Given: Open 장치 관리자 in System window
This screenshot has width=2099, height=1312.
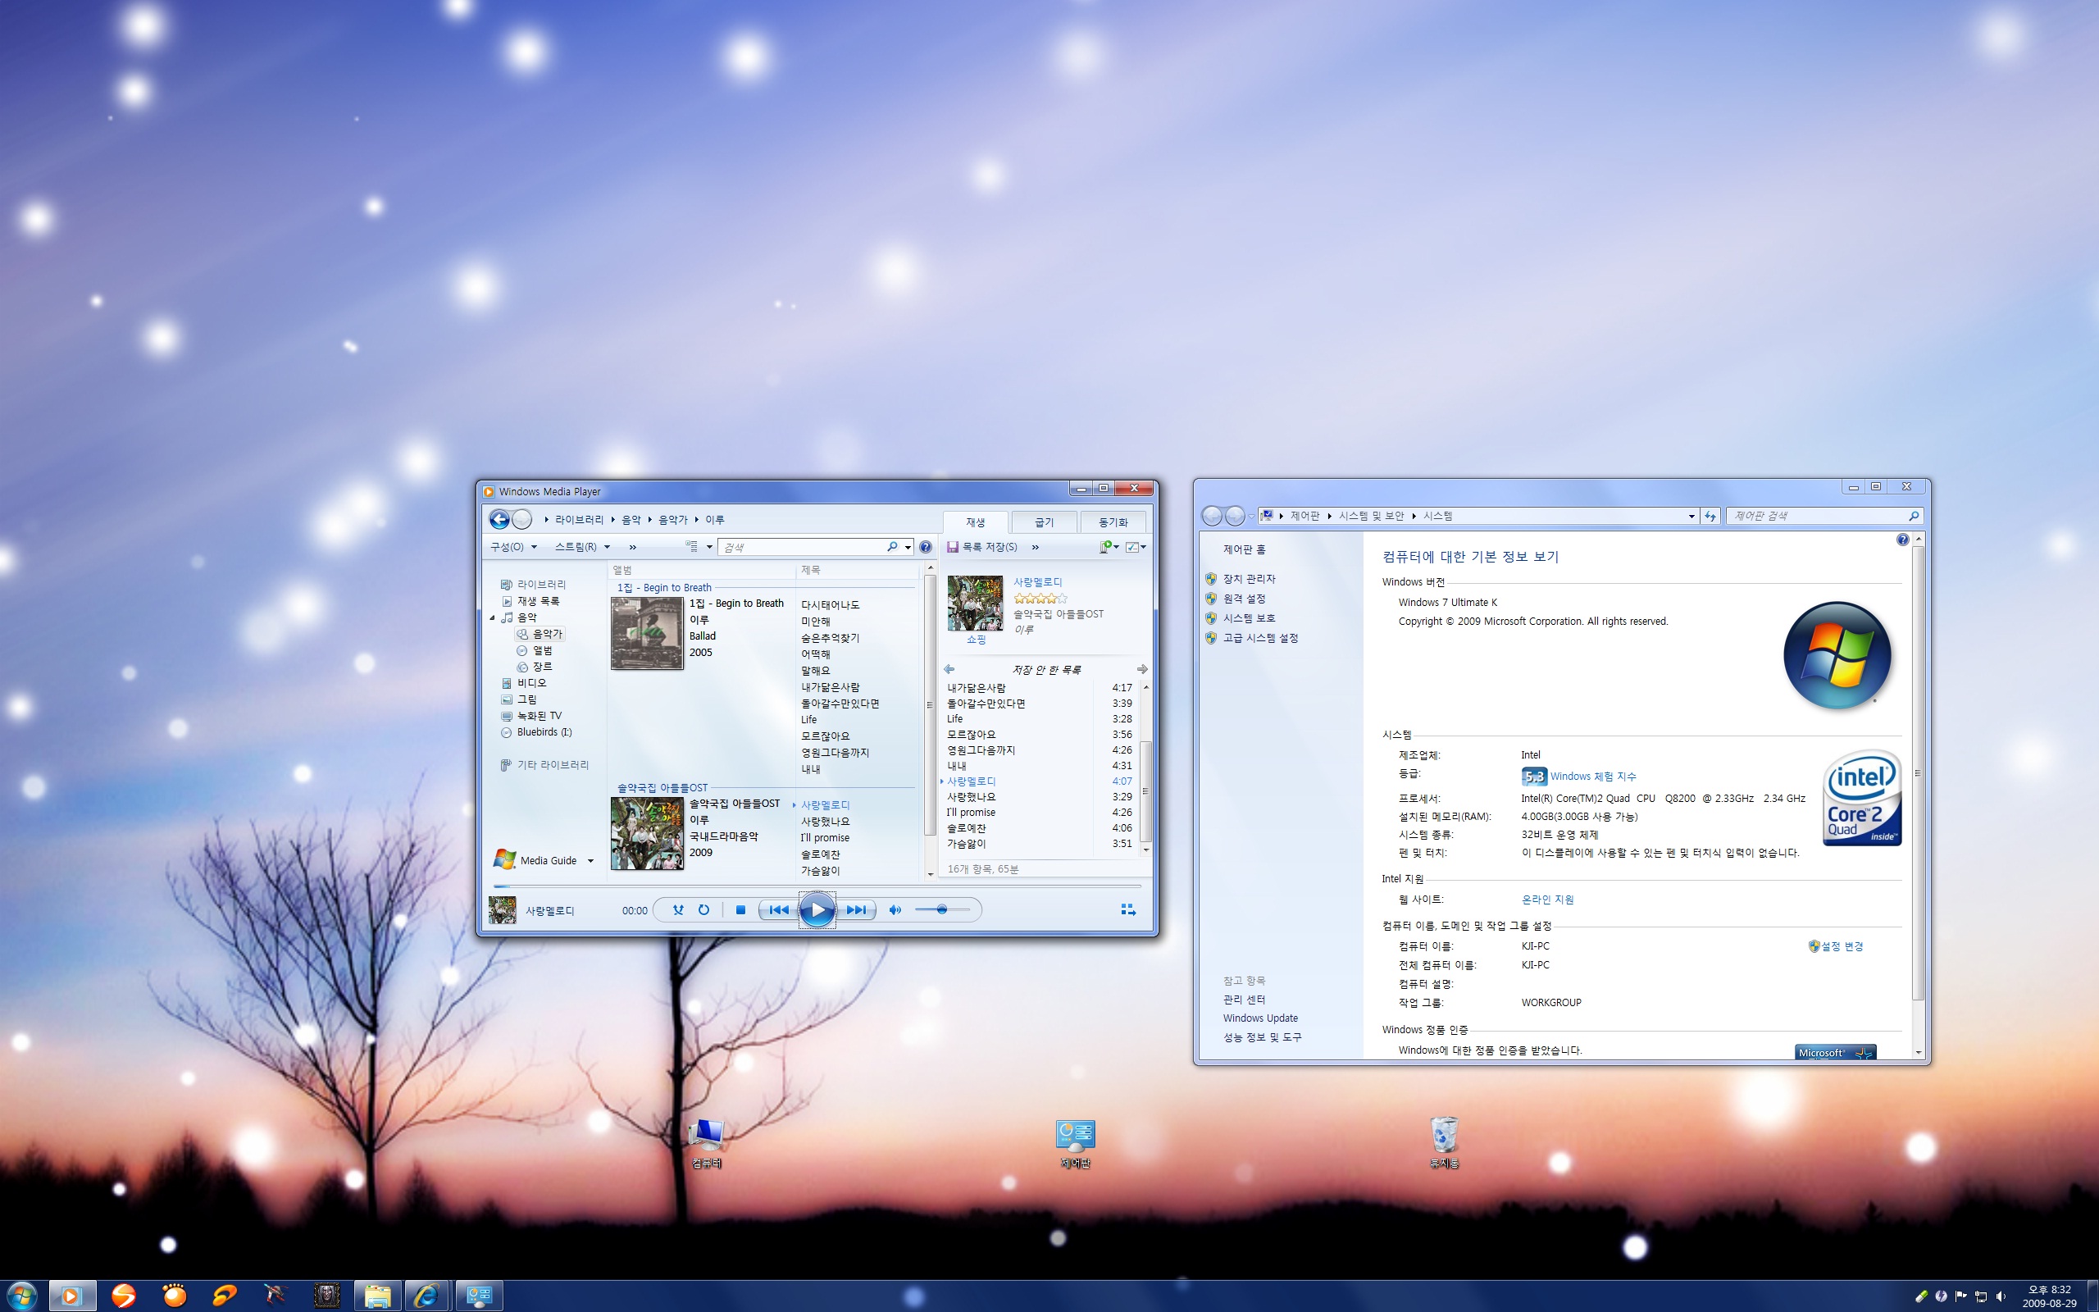Looking at the screenshot, I should [1249, 579].
